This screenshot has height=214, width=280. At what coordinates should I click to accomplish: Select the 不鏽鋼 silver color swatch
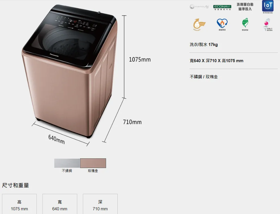click(67, 163)
